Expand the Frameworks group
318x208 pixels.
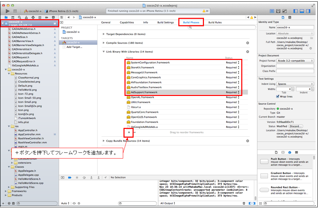[x=6, y=191]
